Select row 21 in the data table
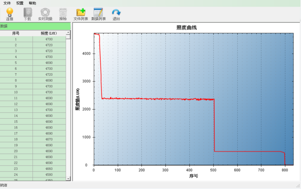 (33, 157)
